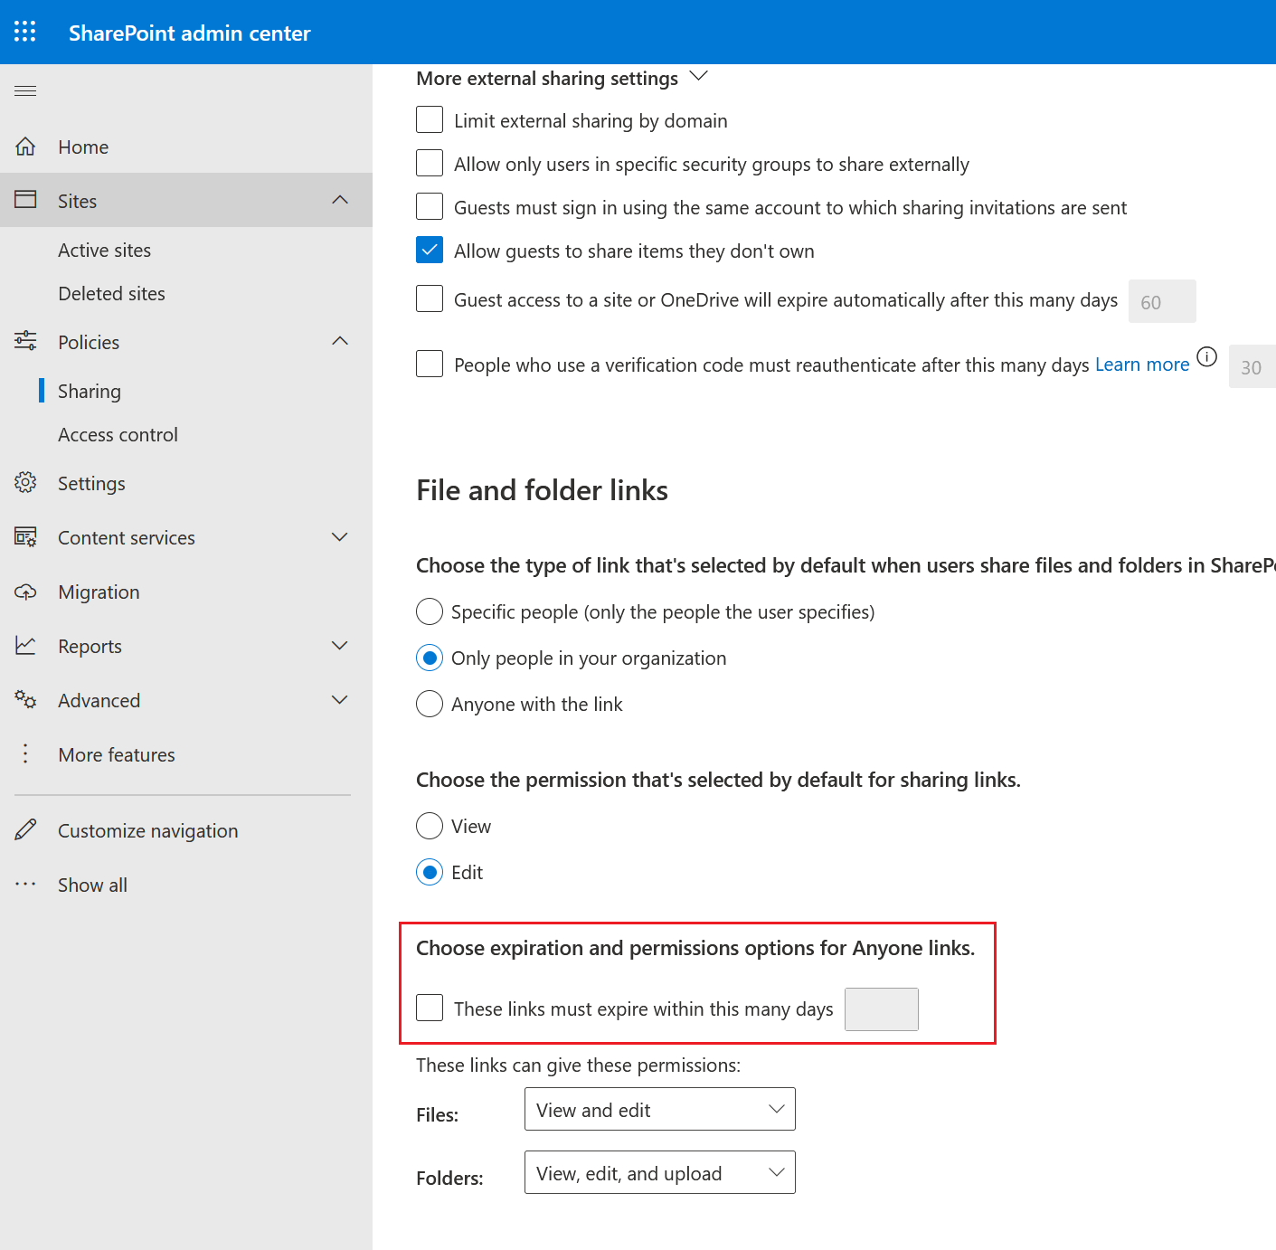1276x1250 pixels.
Task: Select Specific people link type
Action: (x=430, y=611)
